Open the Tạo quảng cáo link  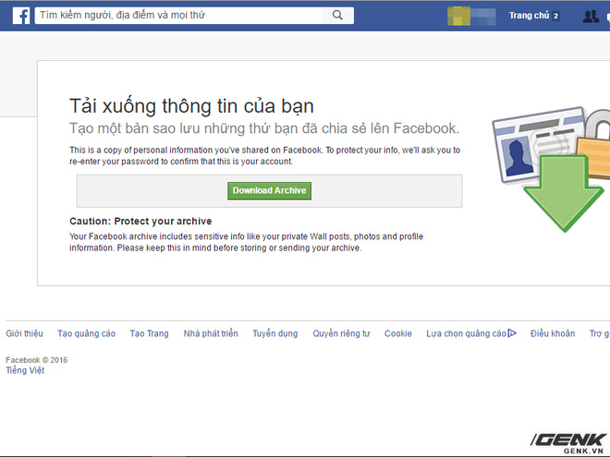(86, 333)
